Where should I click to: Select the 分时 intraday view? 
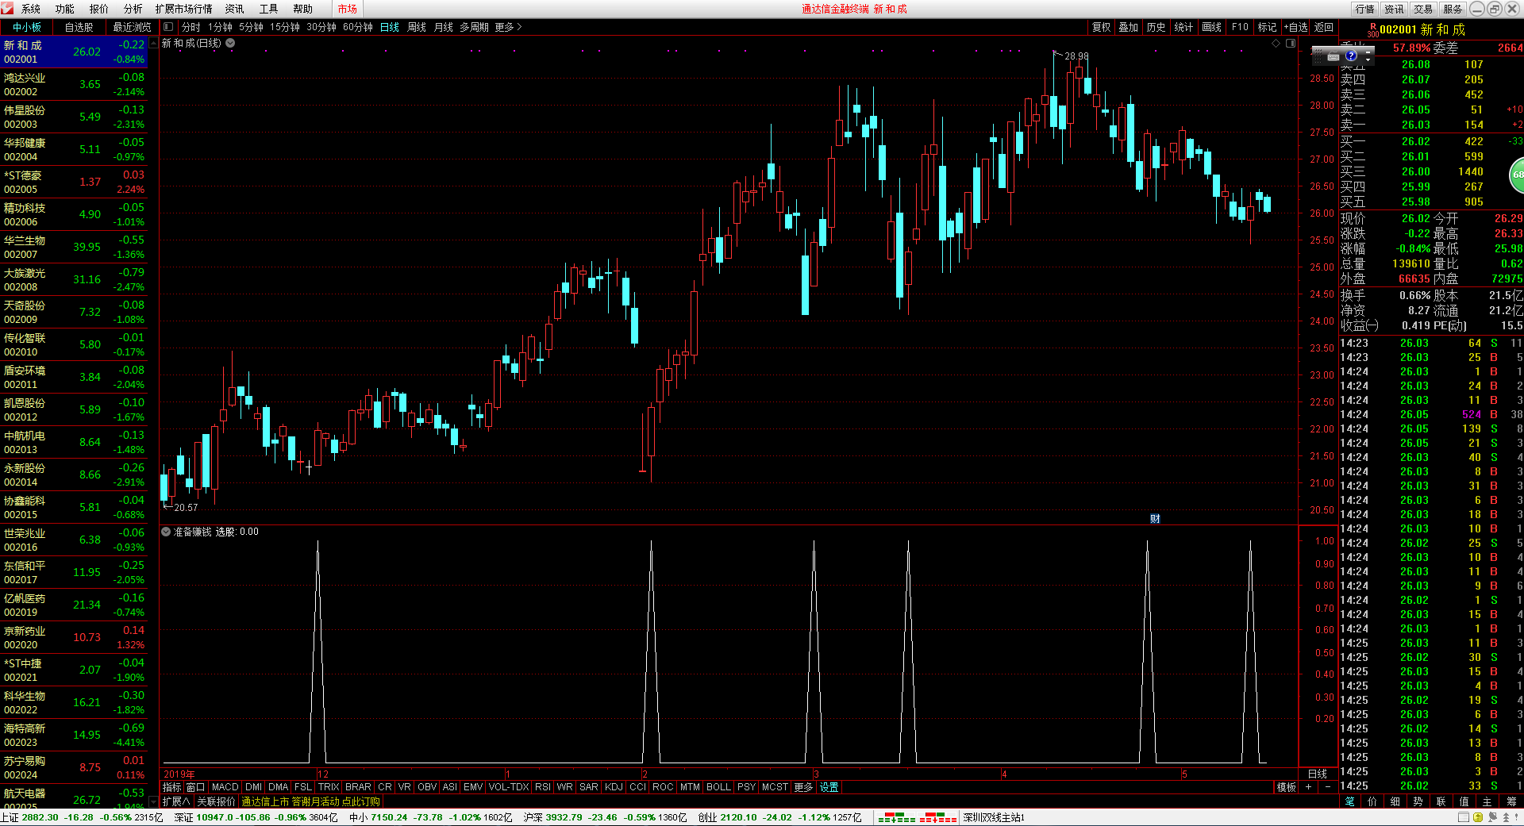191,27
